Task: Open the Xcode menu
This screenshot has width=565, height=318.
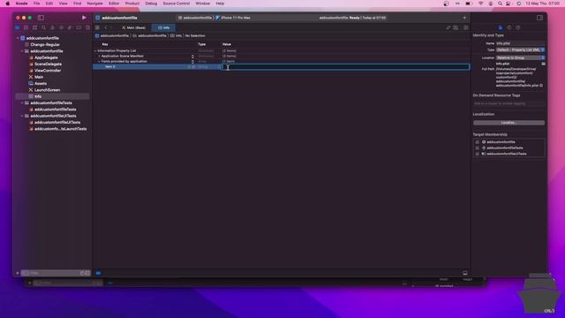Action: tap(21, 4)
